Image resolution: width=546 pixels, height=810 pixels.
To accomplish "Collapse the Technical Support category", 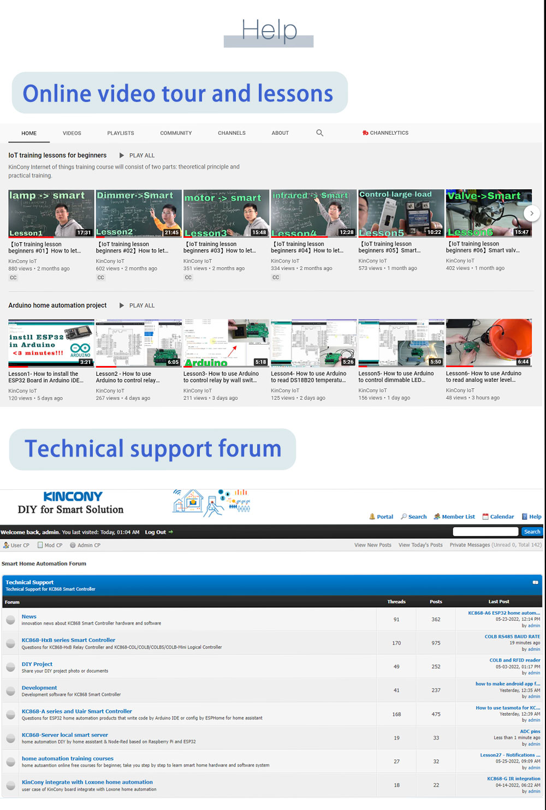I will pyautogui.click(x=535, y=583).
